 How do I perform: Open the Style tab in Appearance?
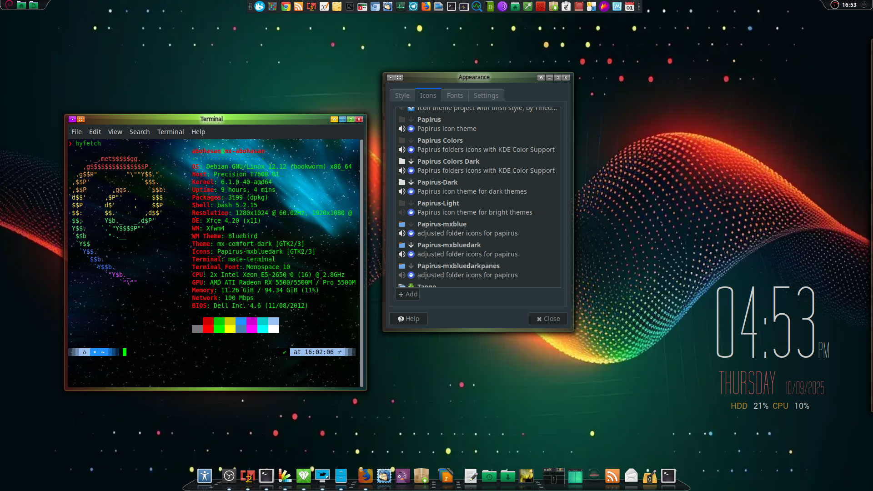(x=402, y=95)
